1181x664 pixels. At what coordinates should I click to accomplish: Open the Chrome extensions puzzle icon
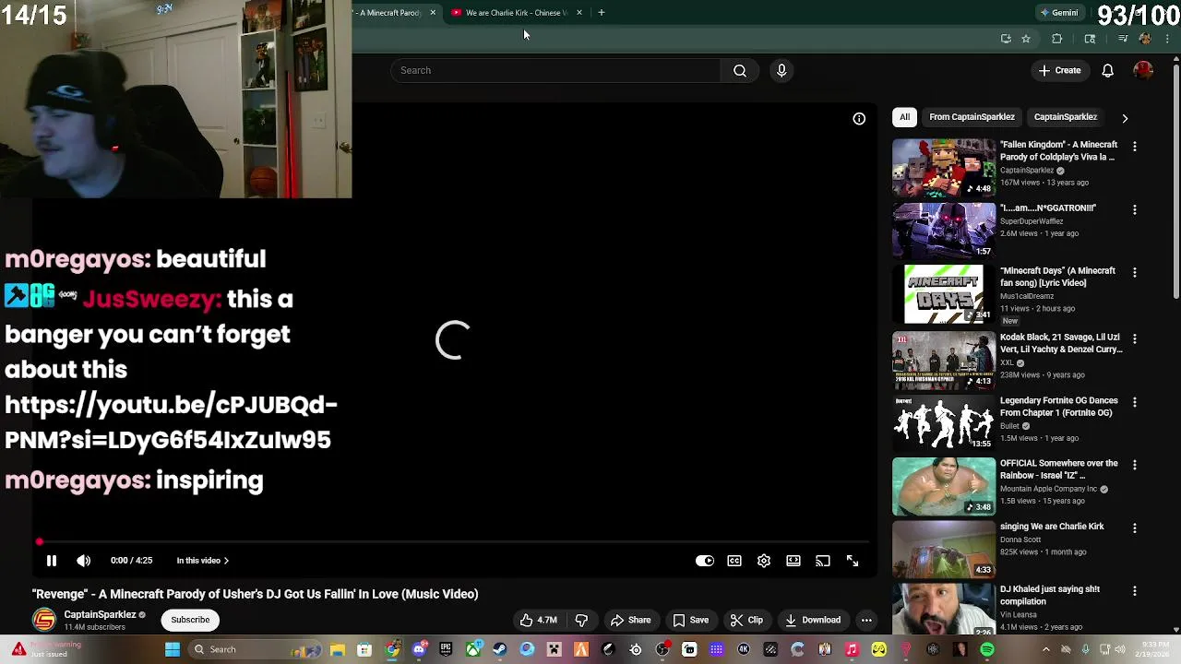tap(1057, 39)
